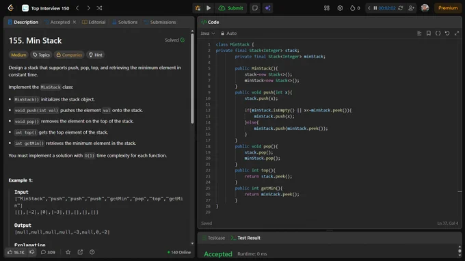Click the description panel scrollbar

click(x=192, y=79)
